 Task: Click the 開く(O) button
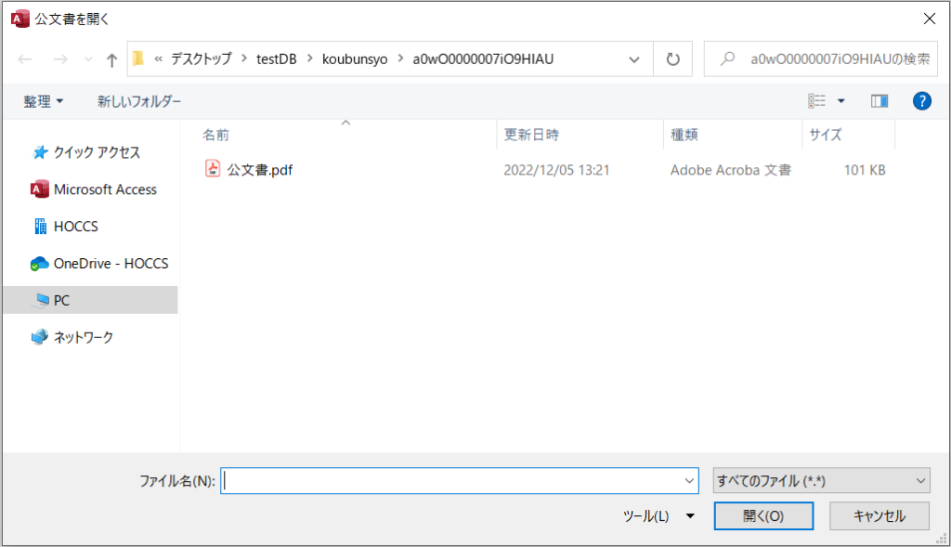coord(763,516)
